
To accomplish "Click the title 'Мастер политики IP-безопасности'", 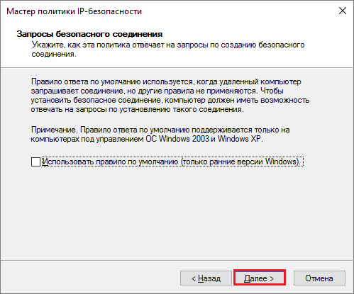I will pyautogui.click(x=74, y=11).
